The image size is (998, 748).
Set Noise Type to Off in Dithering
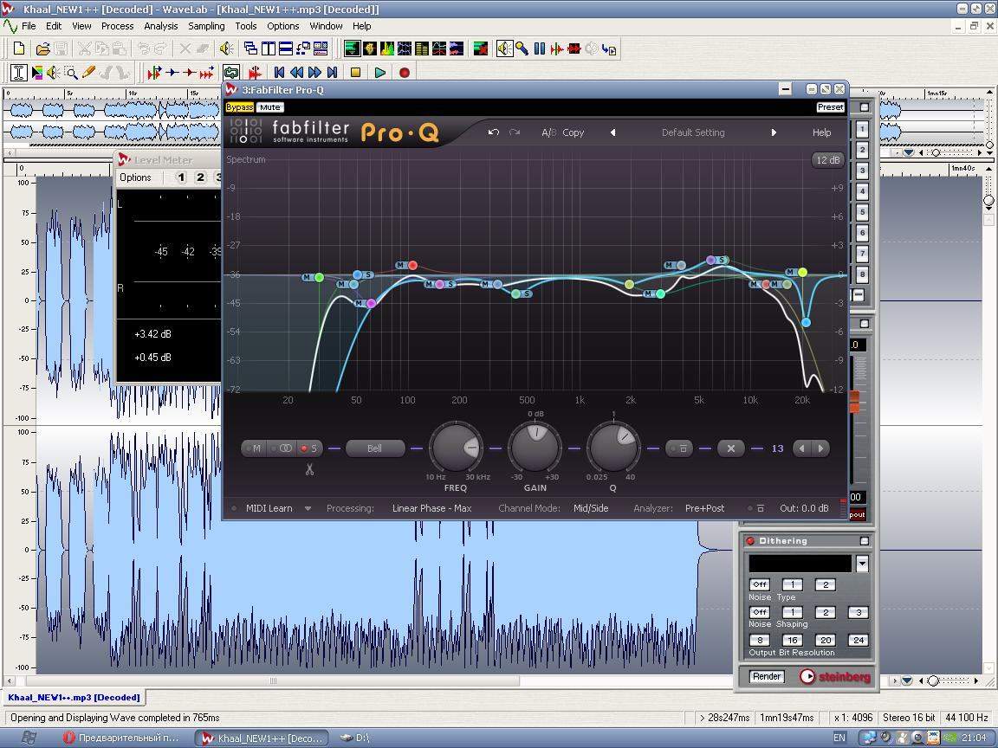(x=760, y=584)
